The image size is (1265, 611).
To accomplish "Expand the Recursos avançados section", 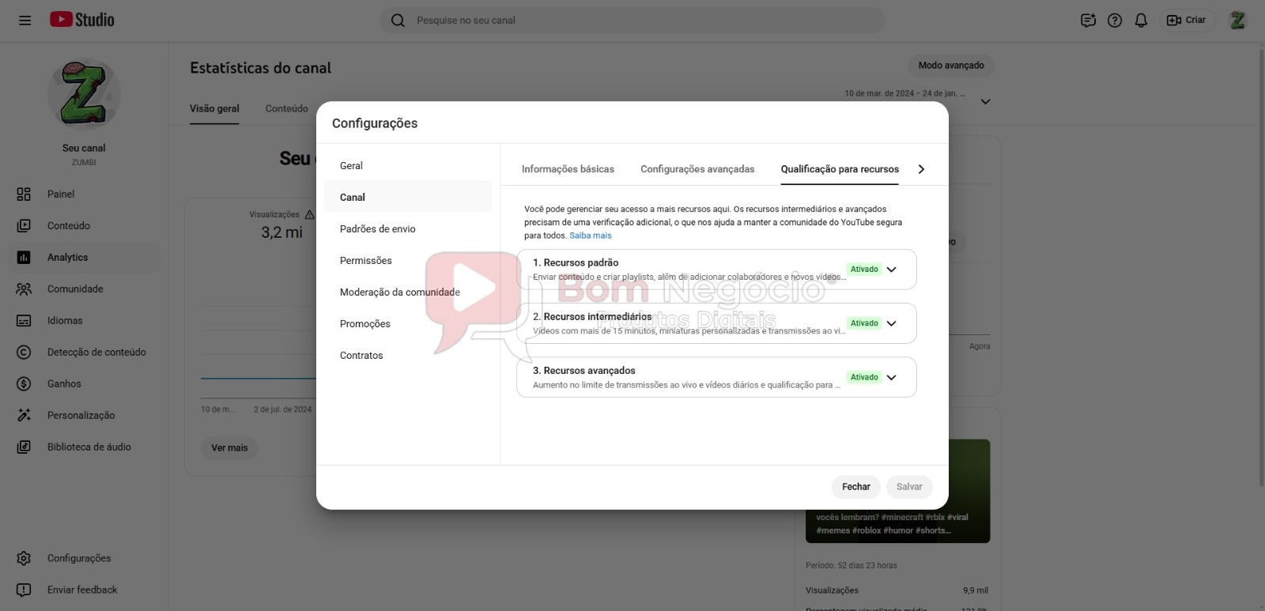I will [x=891, y=378].
